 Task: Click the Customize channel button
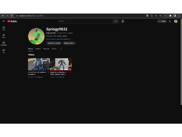(54, 43)
